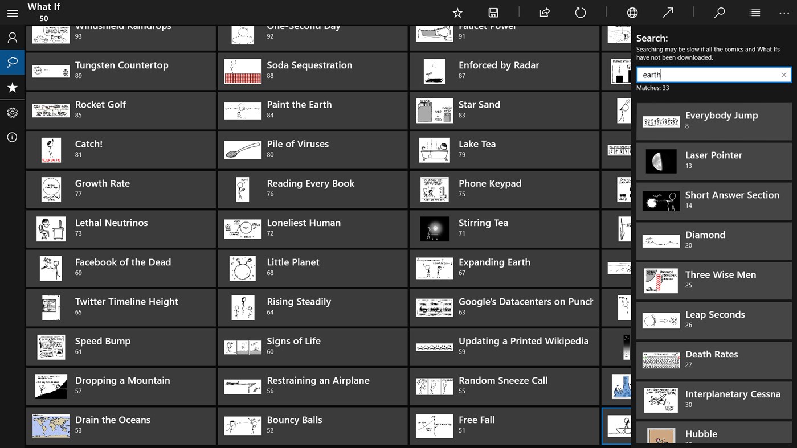Screen dimensions: 797x448
Task: Save the current comic with the floppy icon
Action: tap(493, 13)
